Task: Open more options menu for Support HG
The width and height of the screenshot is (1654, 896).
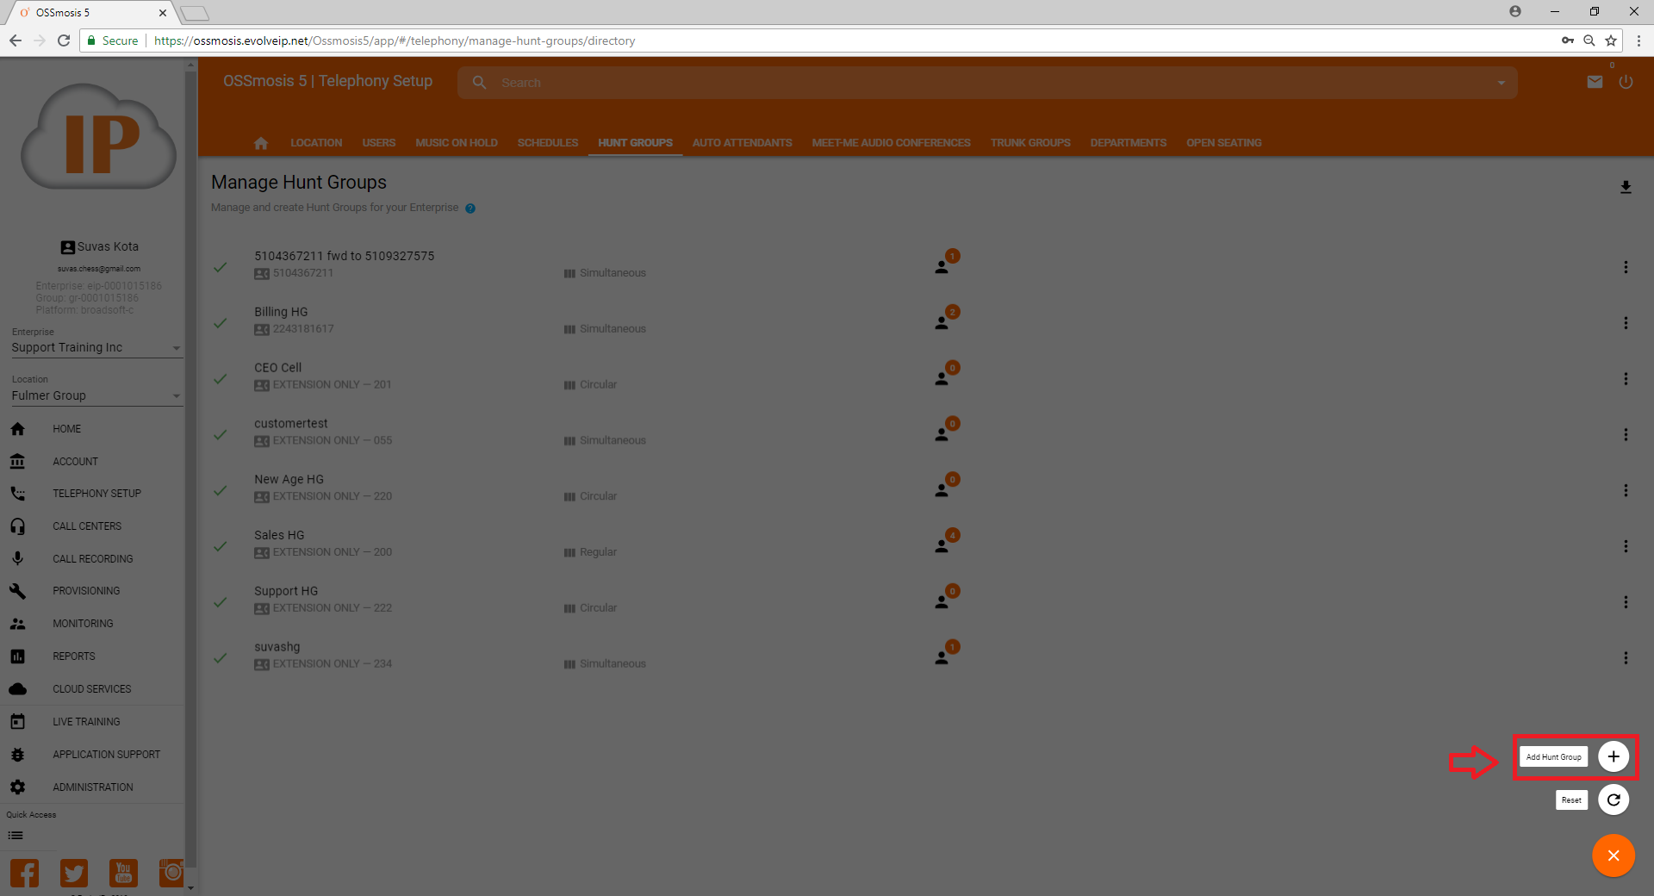Action: (x=1626, y=602)
